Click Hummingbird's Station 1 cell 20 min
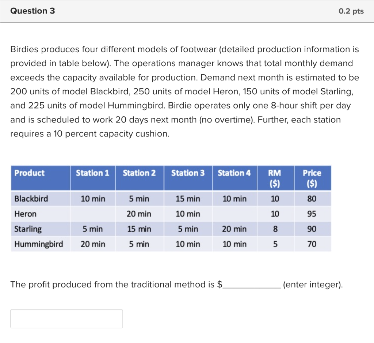This screenshot has height=343, width=374. (93, 244)
